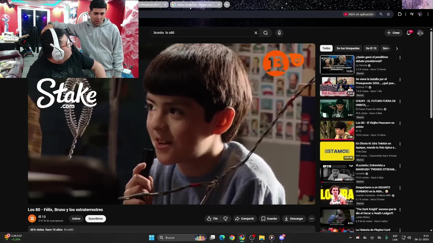Screen dimensions: 433x243
Task: Open the media player icon in the taskbar
Action: click(x=272, y=238)
